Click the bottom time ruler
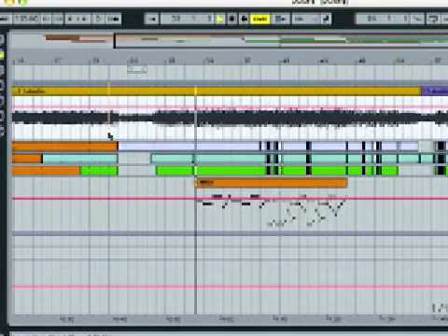Viewport: 448px width, 336px height. 231,319
